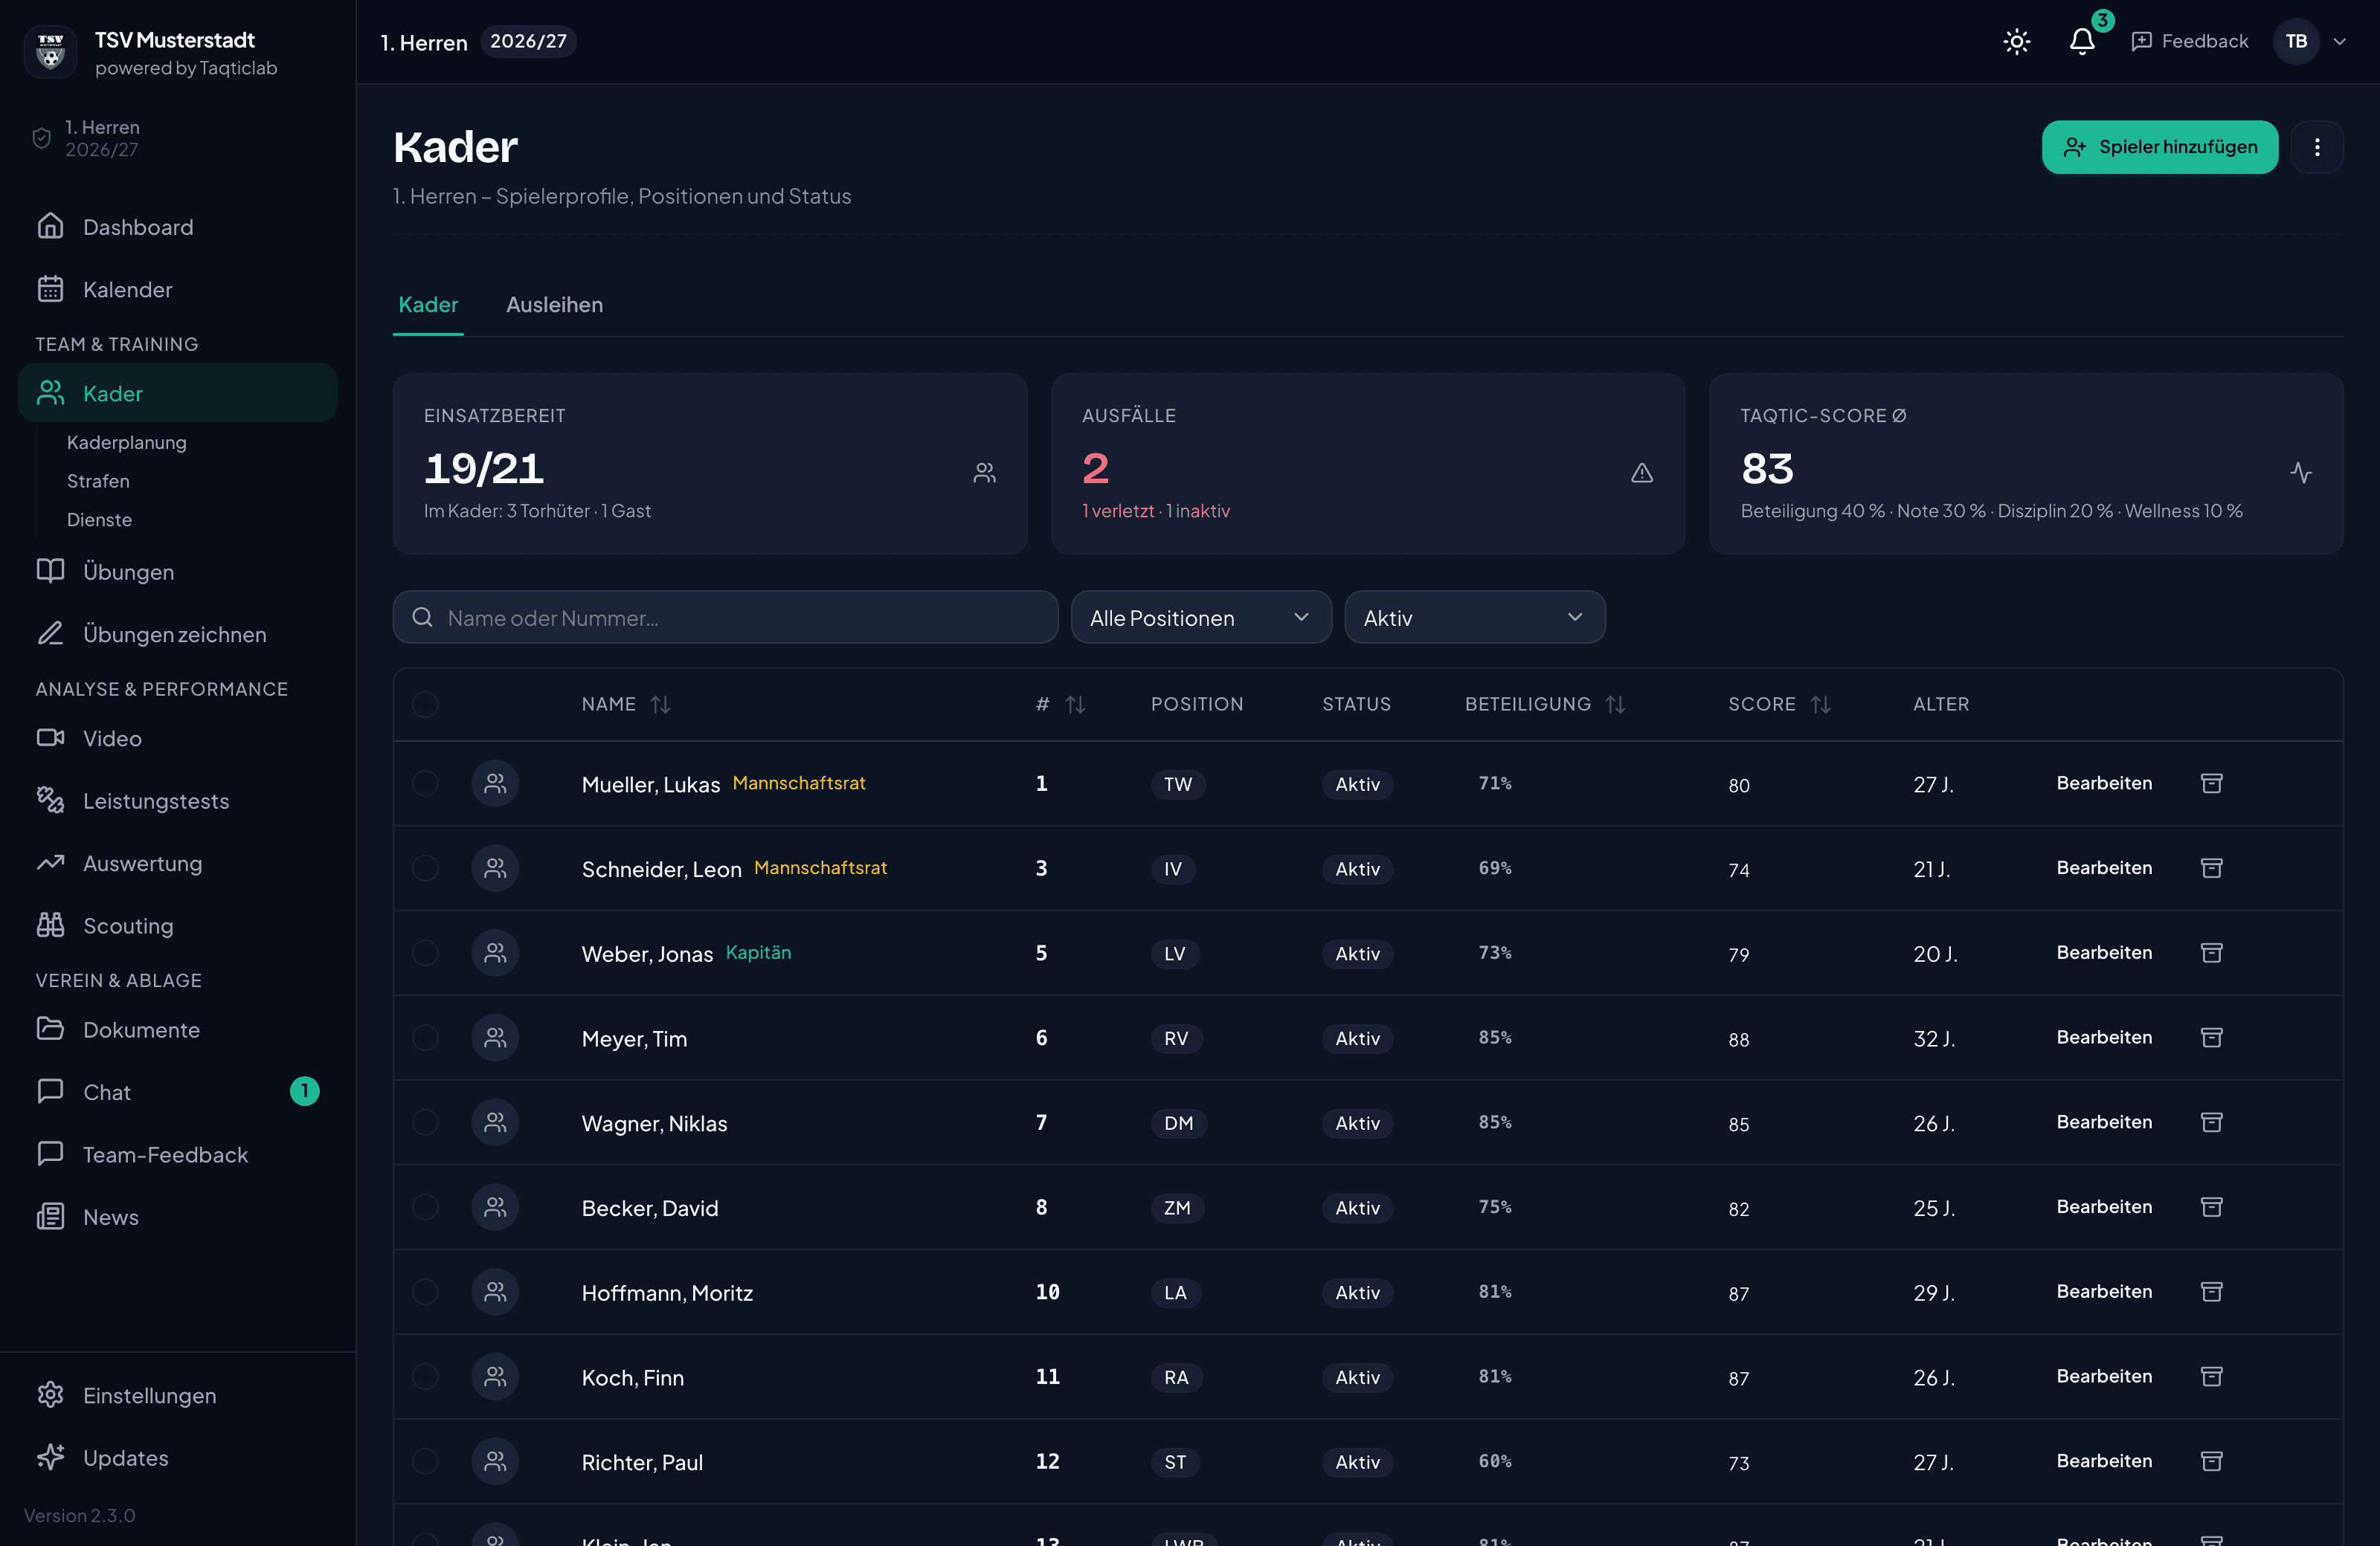This screenshot has height=1546, width=2380.
Task: Click Bearbeiten for Wagner, Niklas
Action: tap(2103, 1122)
